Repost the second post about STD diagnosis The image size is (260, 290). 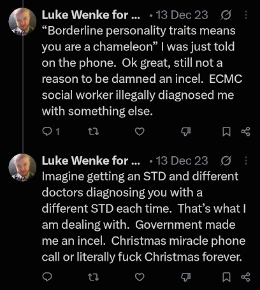93,277
